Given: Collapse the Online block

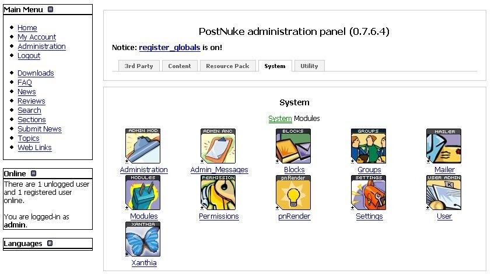Looking at the screenshot, I should (33, 173).
